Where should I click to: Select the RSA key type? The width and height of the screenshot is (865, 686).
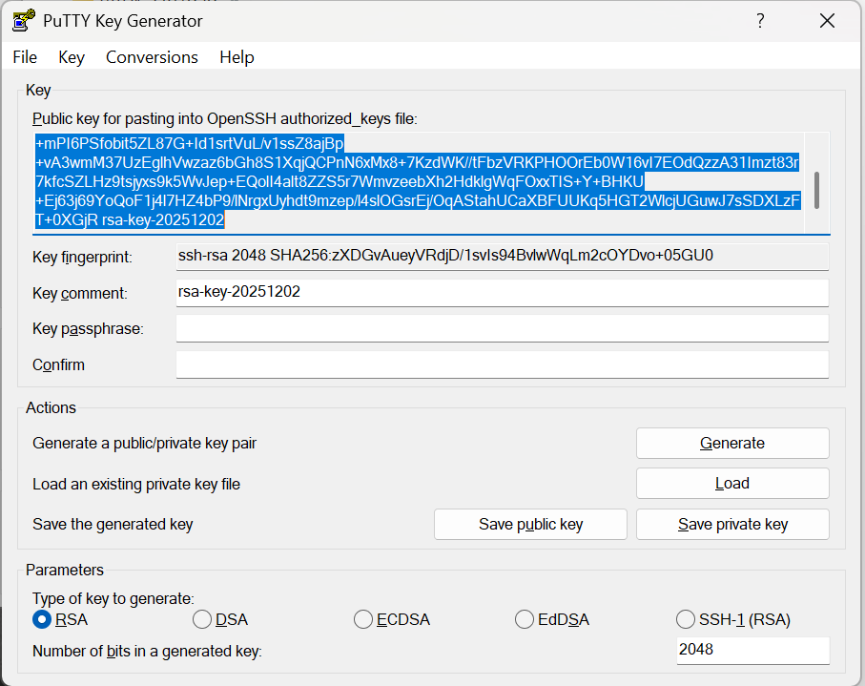point(42,620)
